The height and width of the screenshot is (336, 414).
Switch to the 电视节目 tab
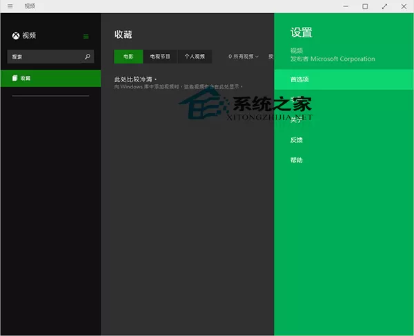click(x=160, y=57)
